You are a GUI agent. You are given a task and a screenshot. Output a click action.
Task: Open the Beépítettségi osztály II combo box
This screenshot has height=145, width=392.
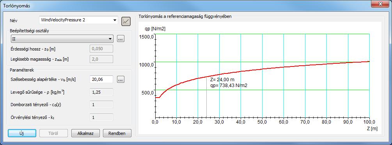point(62,39)
